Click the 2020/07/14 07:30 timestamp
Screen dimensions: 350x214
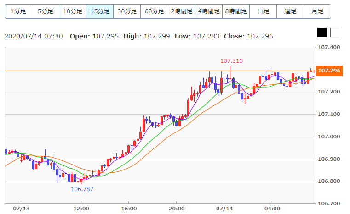[x=34, y=36]
